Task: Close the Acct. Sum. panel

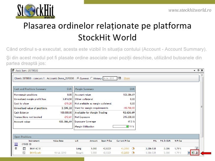Action: tap(202, 70)
